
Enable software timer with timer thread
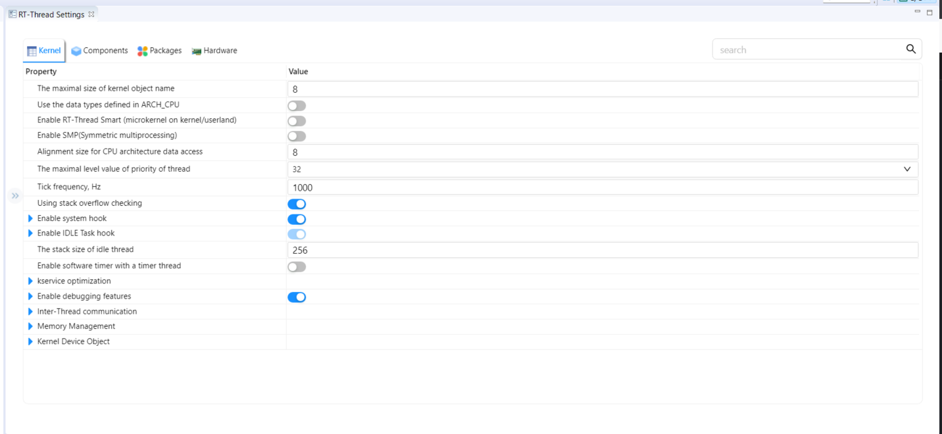297,266
